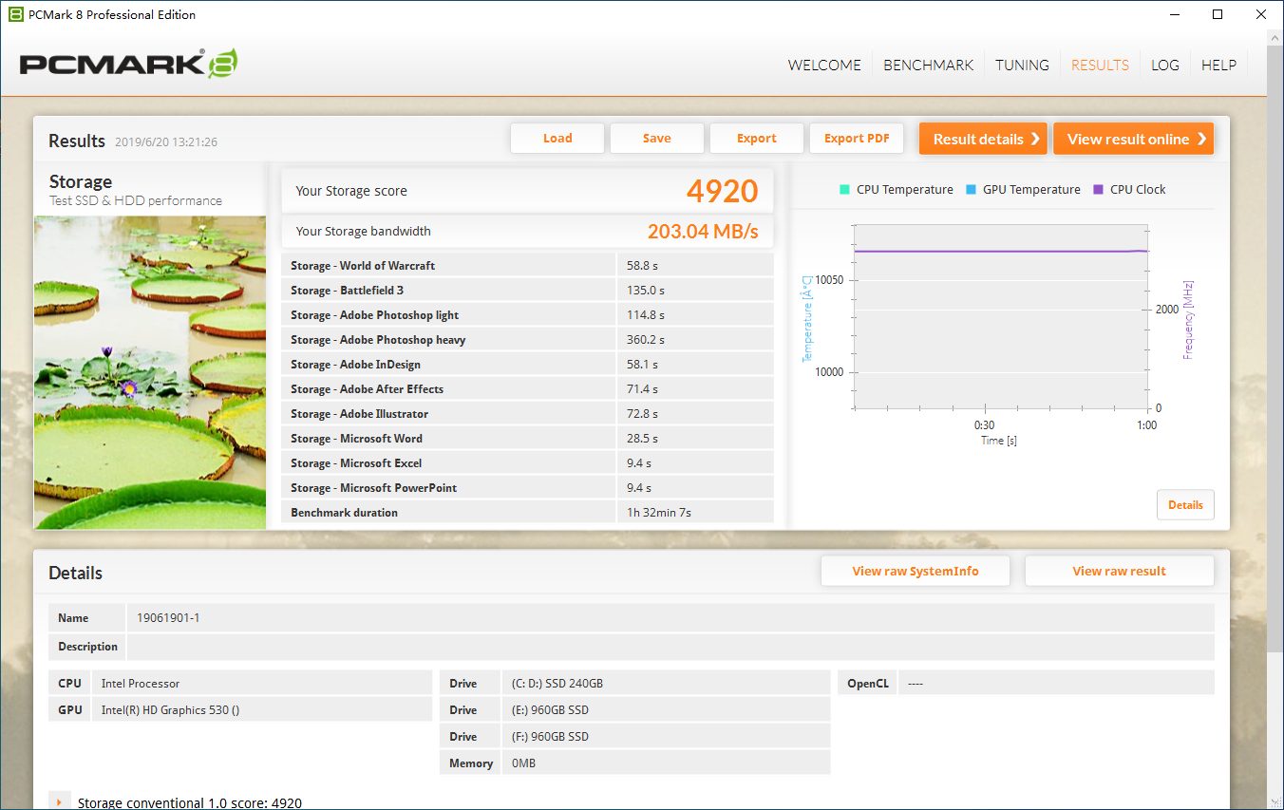Open the TUNING tab
Screen dimensions: 1284x810
pos(1022,66)
